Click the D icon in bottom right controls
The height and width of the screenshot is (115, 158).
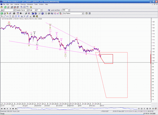tap(150, 109)
